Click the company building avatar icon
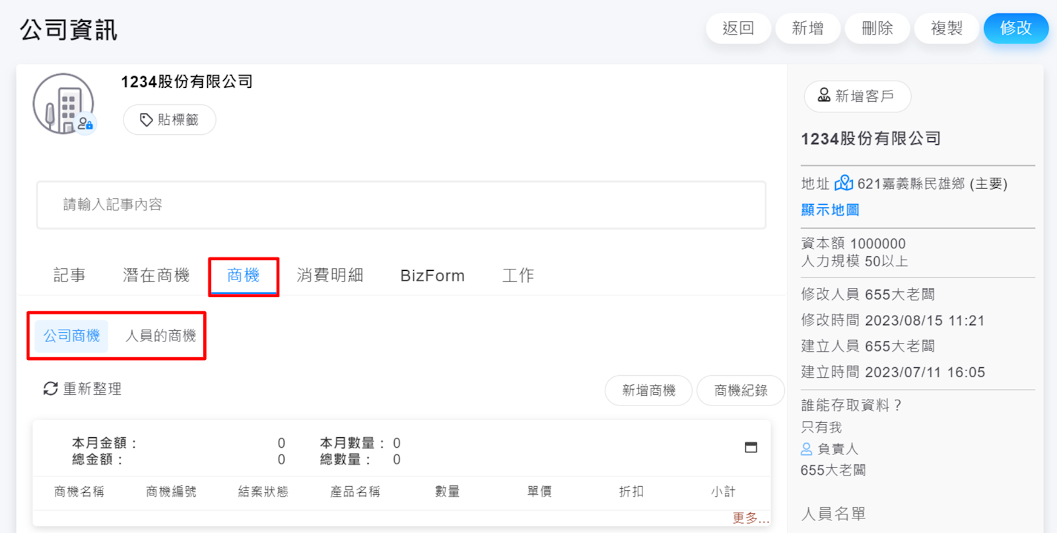 (64, 104)
